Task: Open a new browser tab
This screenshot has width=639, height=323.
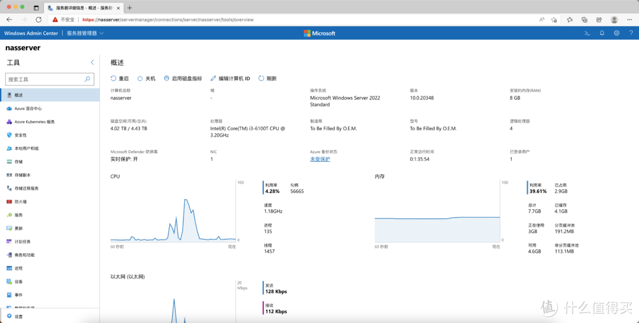Action: pyautogui.click(x=130, y=8)
